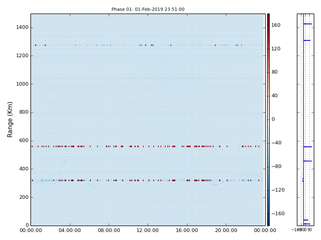Click the 400 range tick label
321x240 pixels.
(x=24, y=169)
